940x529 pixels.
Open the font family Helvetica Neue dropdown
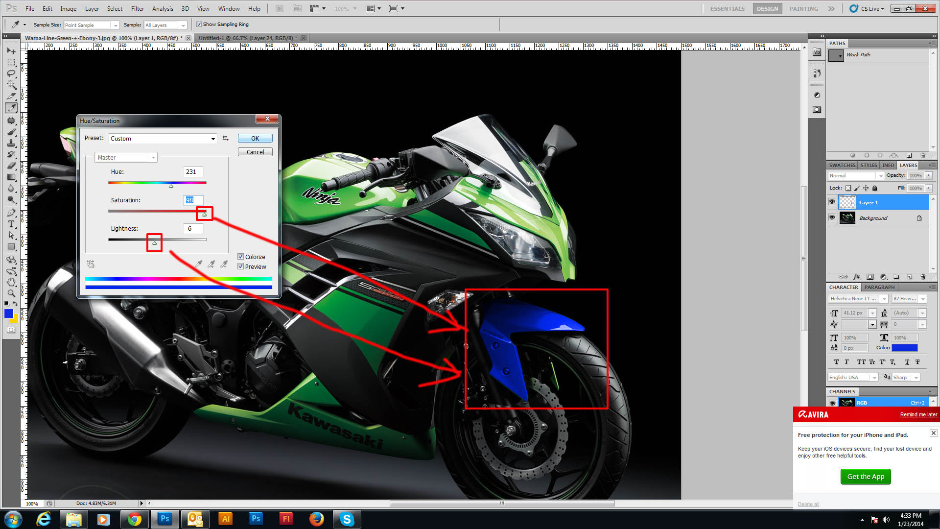(x=858, y=299)
